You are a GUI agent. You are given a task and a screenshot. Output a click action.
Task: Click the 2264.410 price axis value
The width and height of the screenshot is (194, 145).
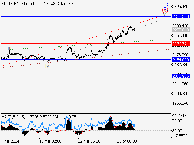click(180, 36)
